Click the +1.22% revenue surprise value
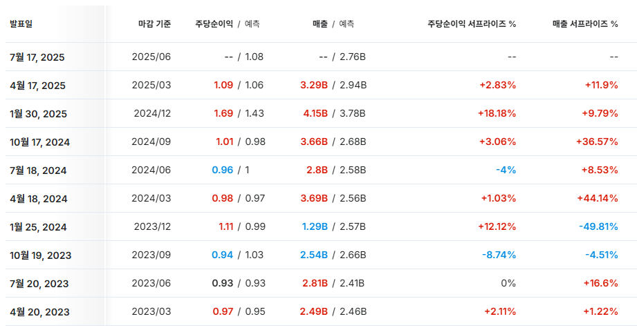 click(x=601, y=312)
